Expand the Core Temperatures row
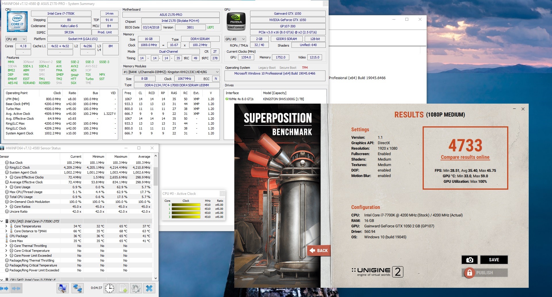Image resolution: width=552 pixels, height=297 pixels. tap(6, 226)
